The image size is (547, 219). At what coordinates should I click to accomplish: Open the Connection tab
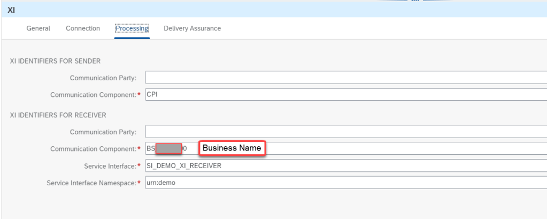[83, 28]
